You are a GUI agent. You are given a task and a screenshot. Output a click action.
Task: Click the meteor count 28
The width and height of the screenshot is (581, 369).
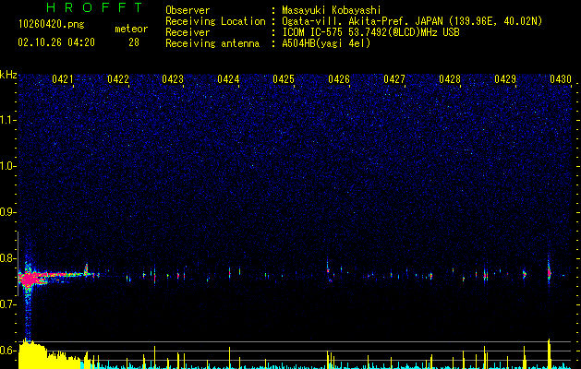134,42
